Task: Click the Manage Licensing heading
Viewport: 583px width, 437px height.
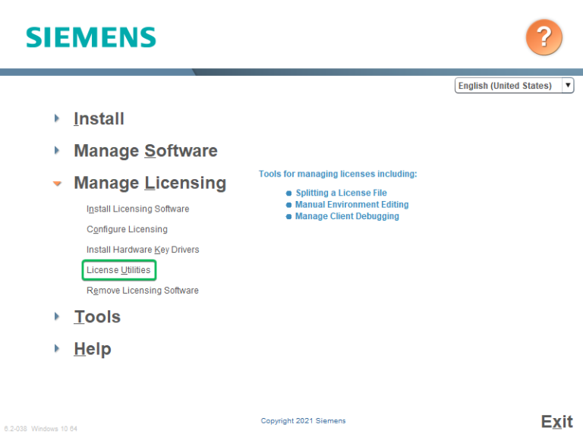Action: coord(150,183)
